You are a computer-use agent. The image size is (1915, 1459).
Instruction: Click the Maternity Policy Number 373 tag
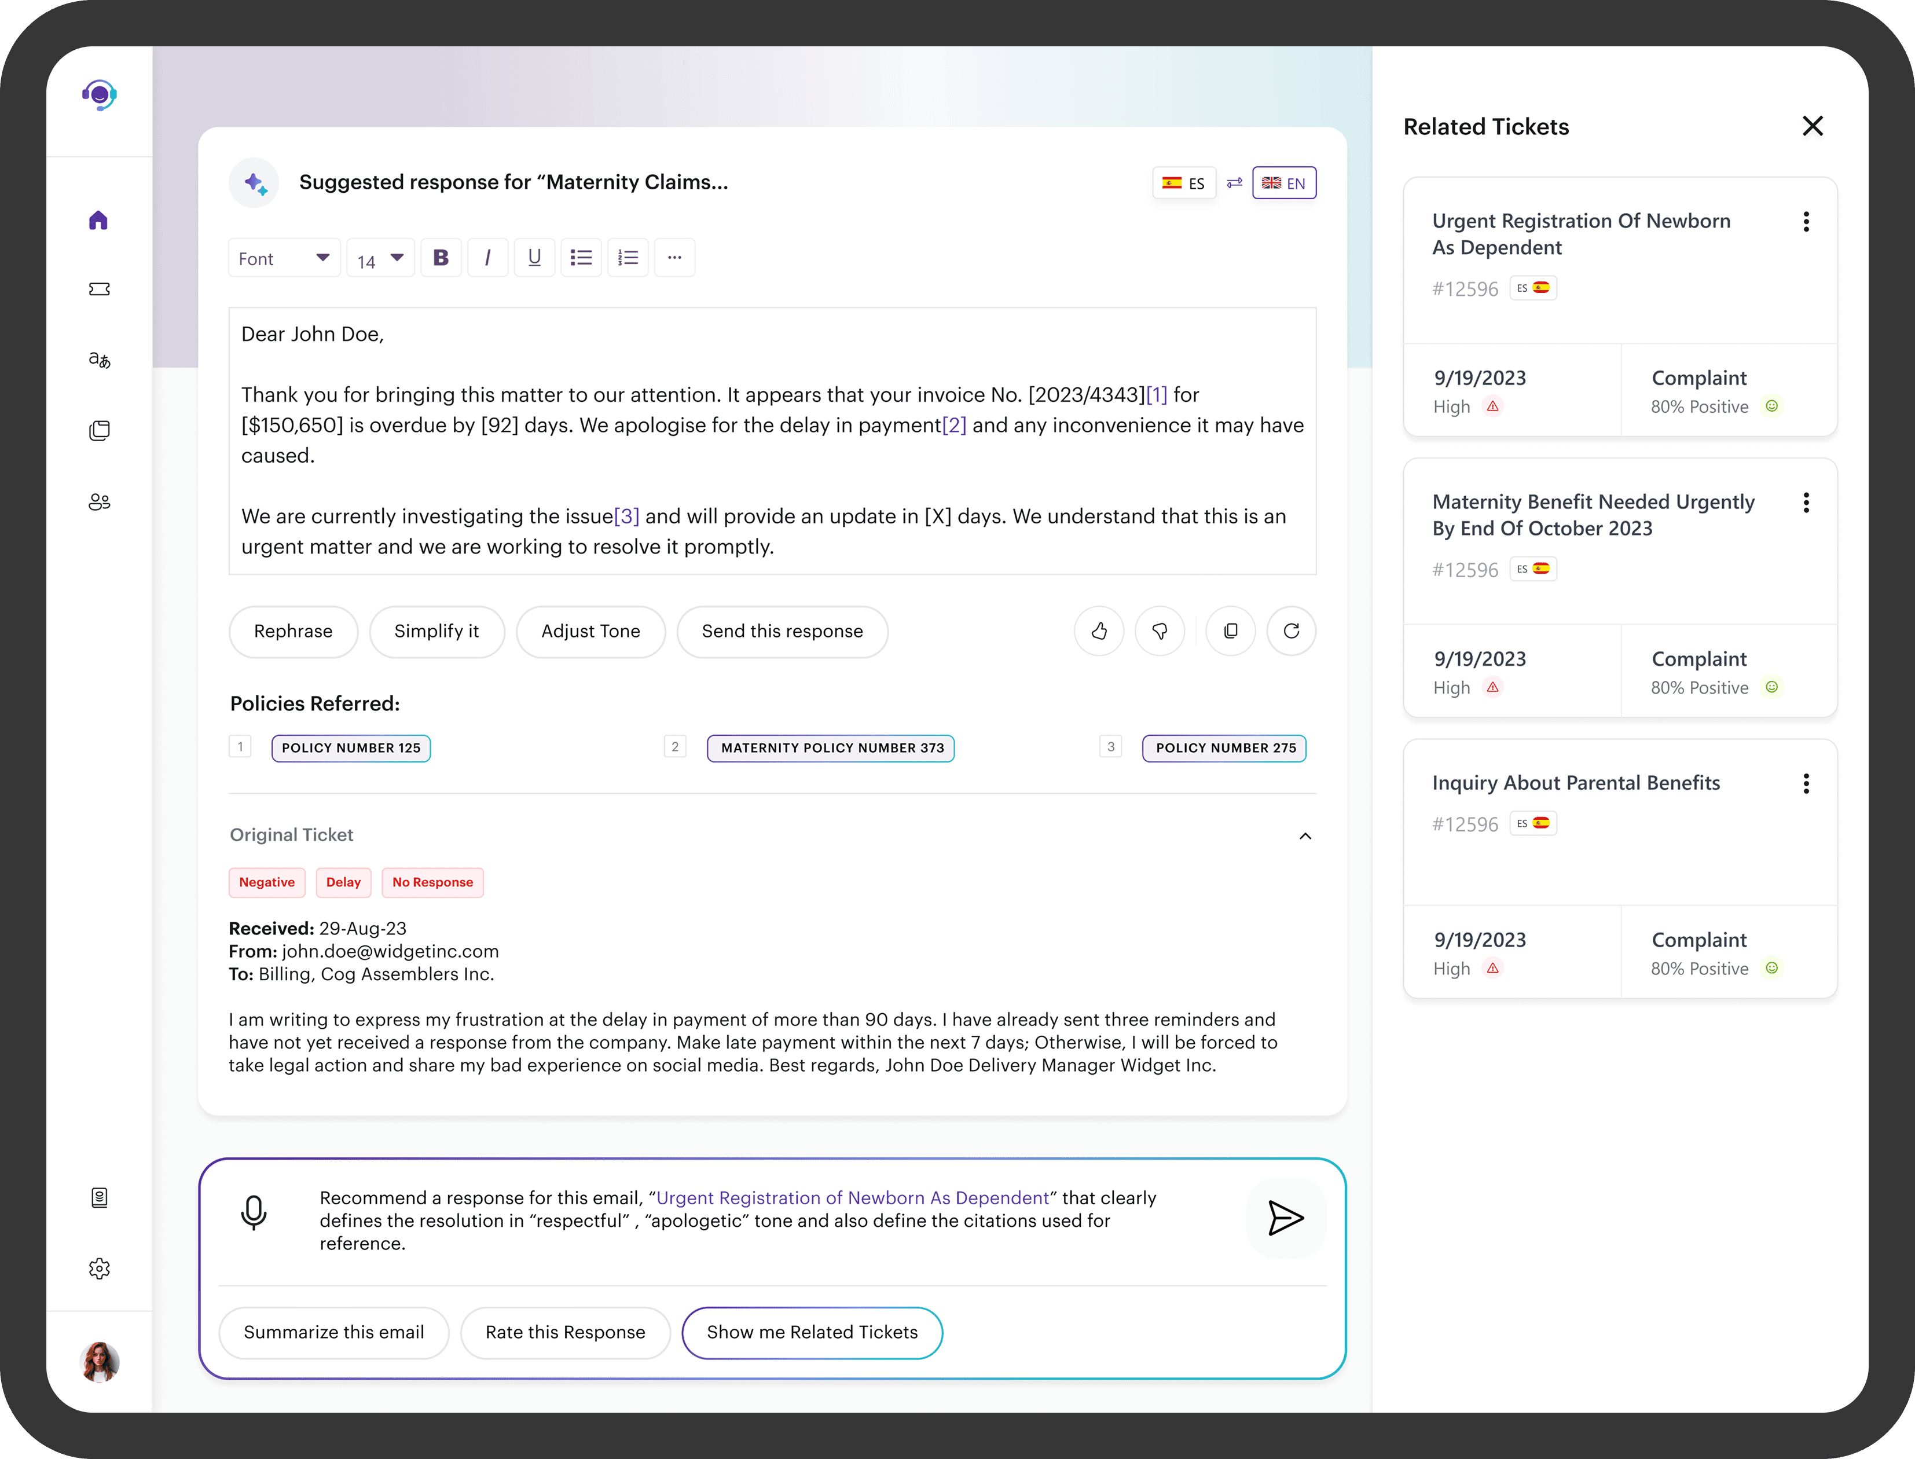831,748
